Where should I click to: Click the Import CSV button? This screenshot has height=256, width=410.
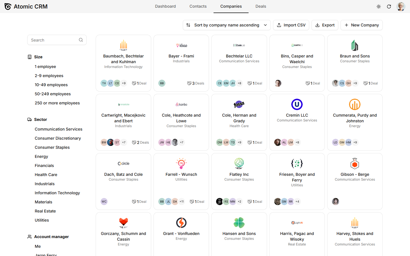click(x=291, y=25)
